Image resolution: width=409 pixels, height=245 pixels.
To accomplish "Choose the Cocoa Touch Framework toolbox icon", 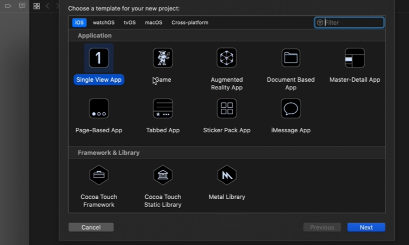I will (x=99, y=175).
